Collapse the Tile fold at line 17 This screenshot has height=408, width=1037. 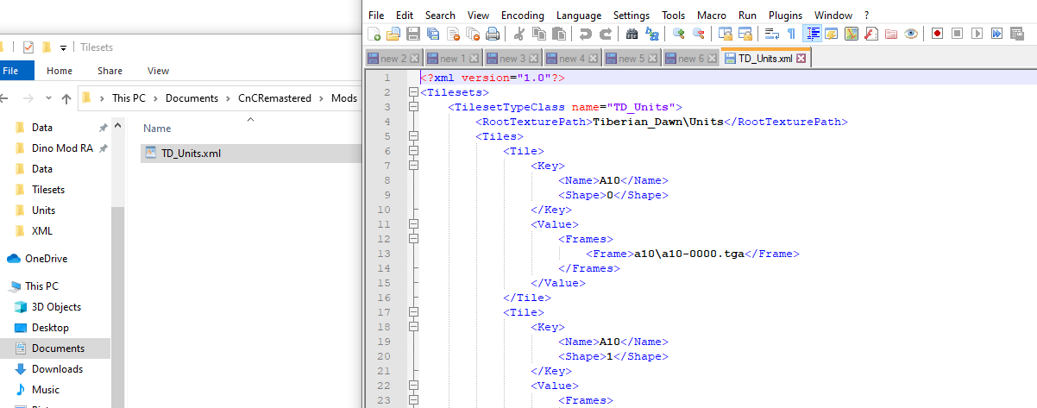pyautogui.click(x=412, y=312)
